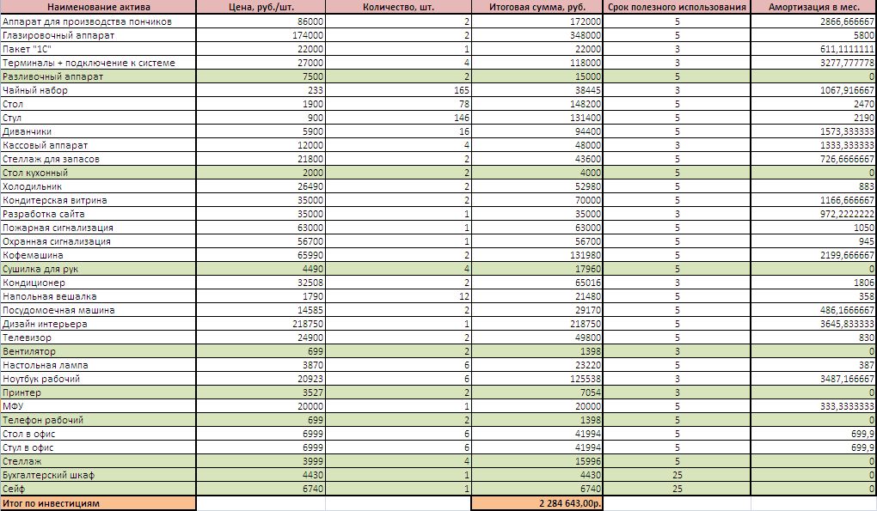This screenshot has width=877, height=511.
Task: Select the total '2 284 643,00р.' cell
Action: click(x=537, y=503)
